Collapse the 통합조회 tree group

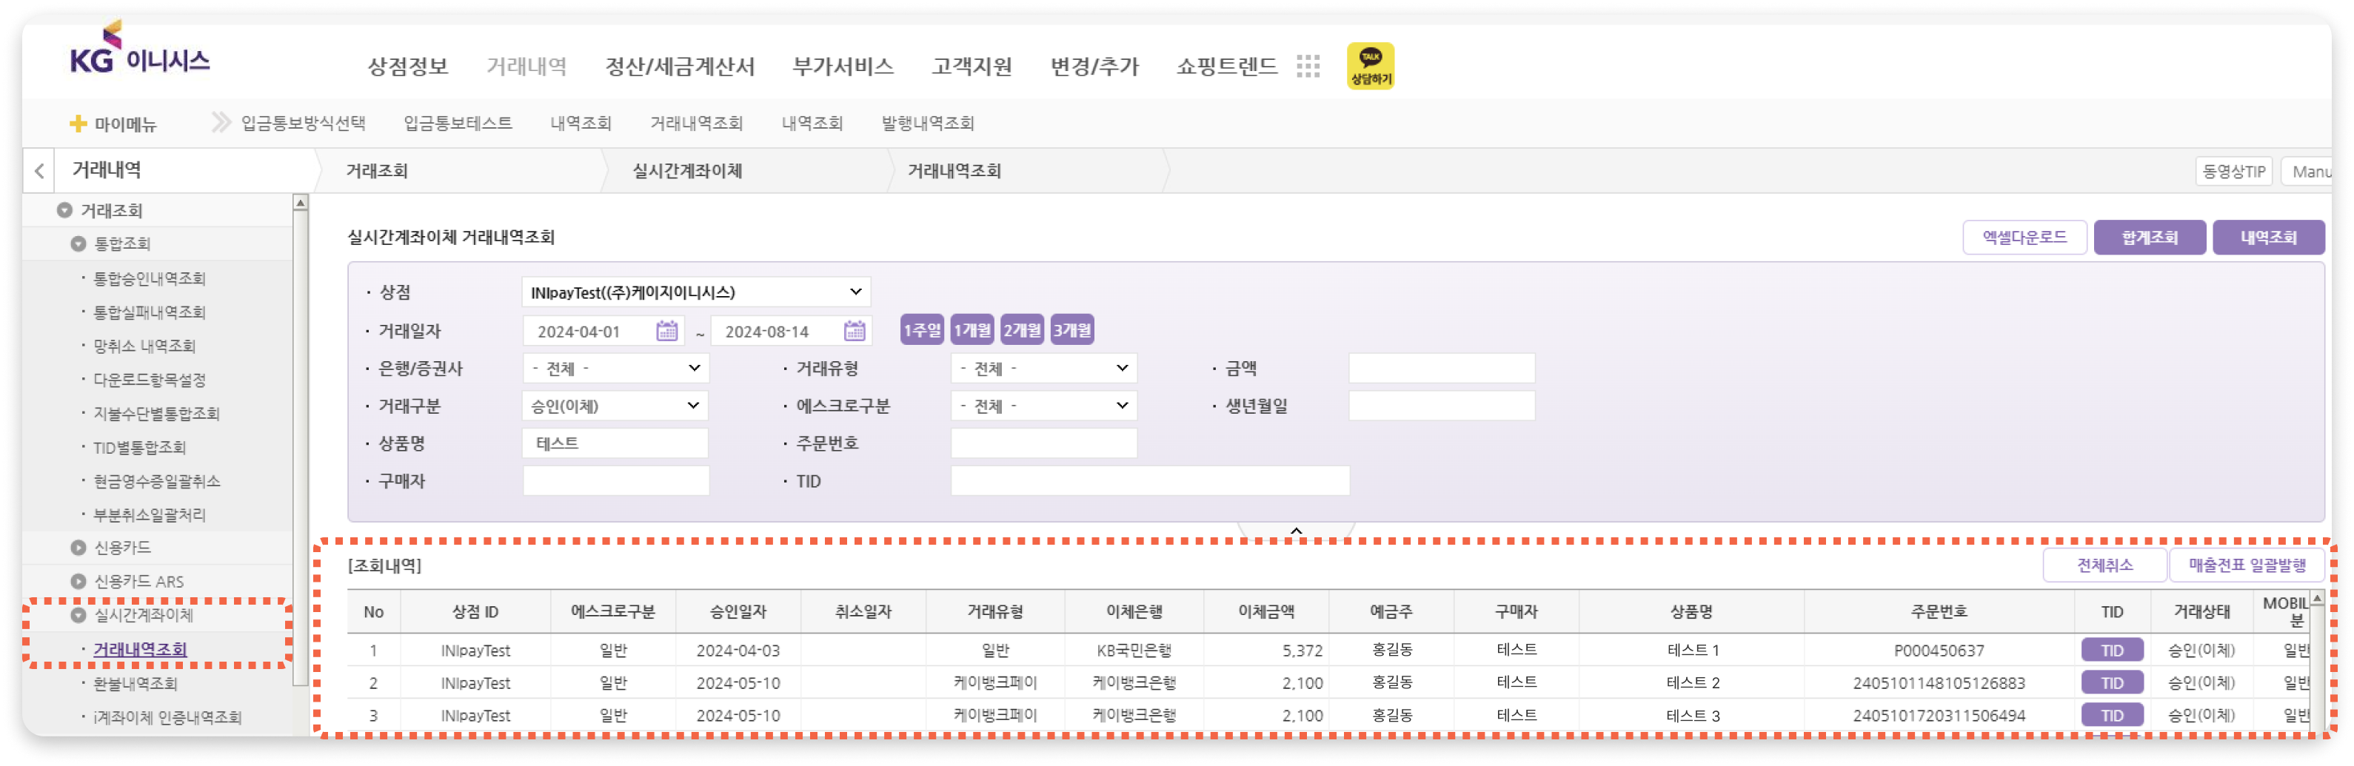pyautogui.click(x=78, y=243)
